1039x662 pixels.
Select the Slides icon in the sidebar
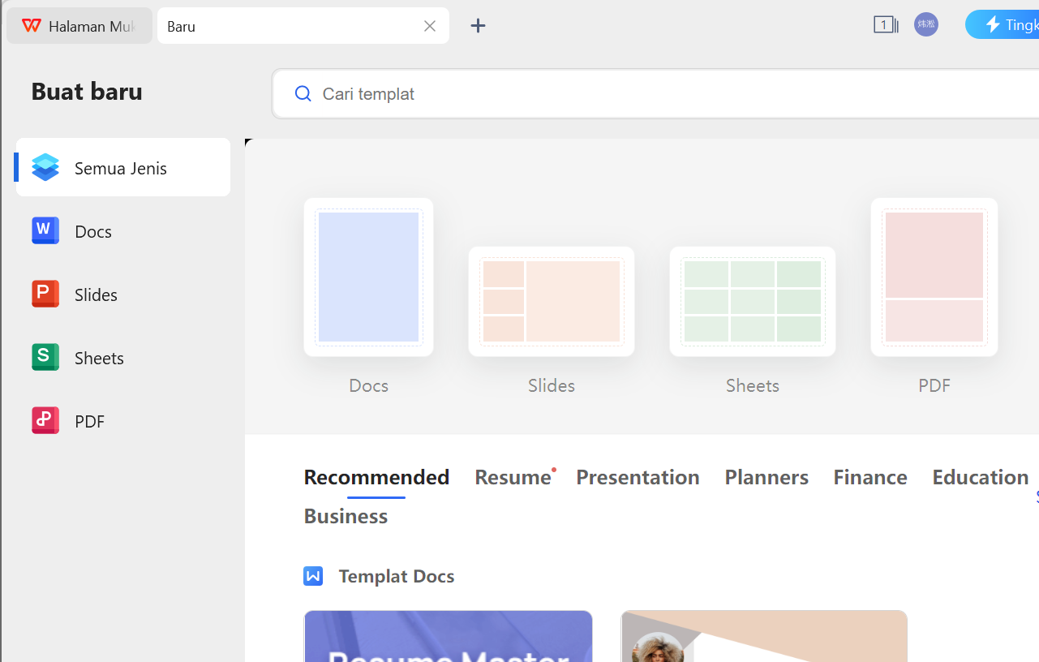pyautogui.click(x=45, y=294)
